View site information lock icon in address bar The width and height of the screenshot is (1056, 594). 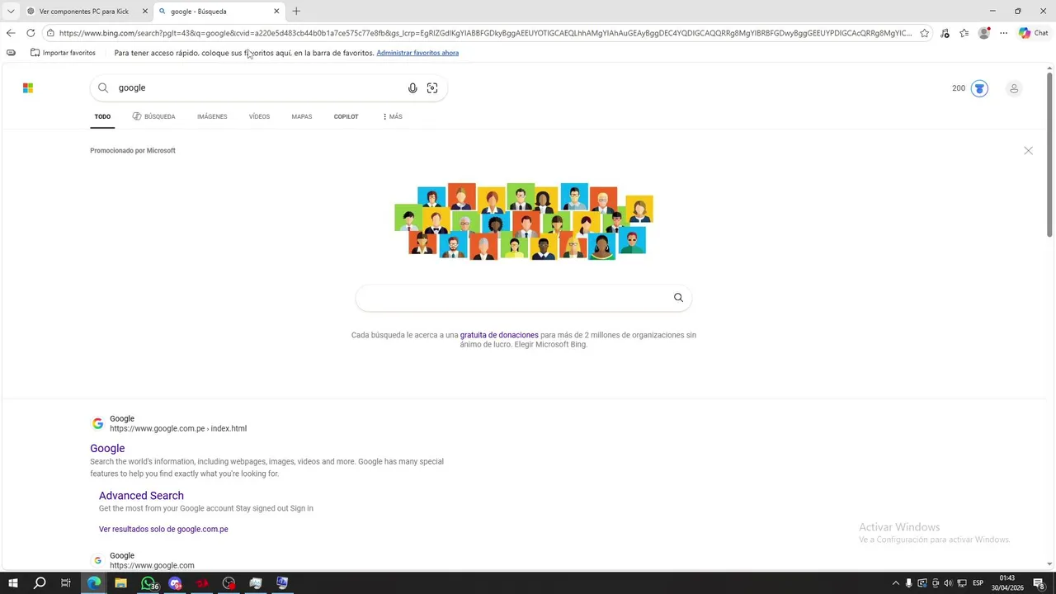pyautogui.click(x=50, y=33)
